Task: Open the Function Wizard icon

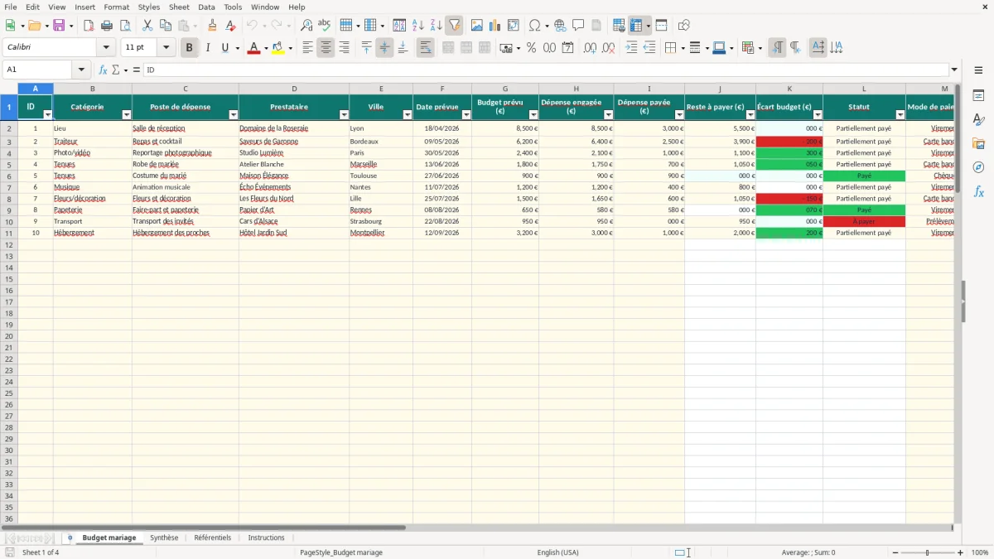Action: click(104, 70)
